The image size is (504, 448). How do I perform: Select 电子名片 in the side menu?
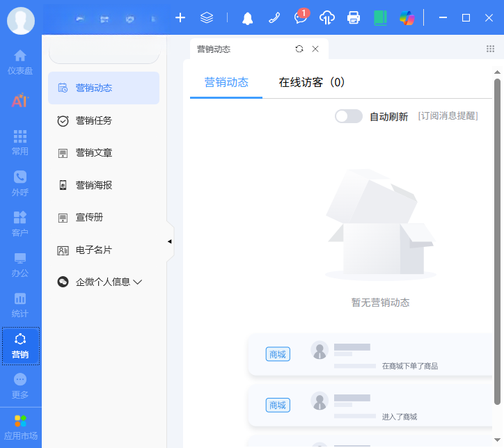(104, 250)
